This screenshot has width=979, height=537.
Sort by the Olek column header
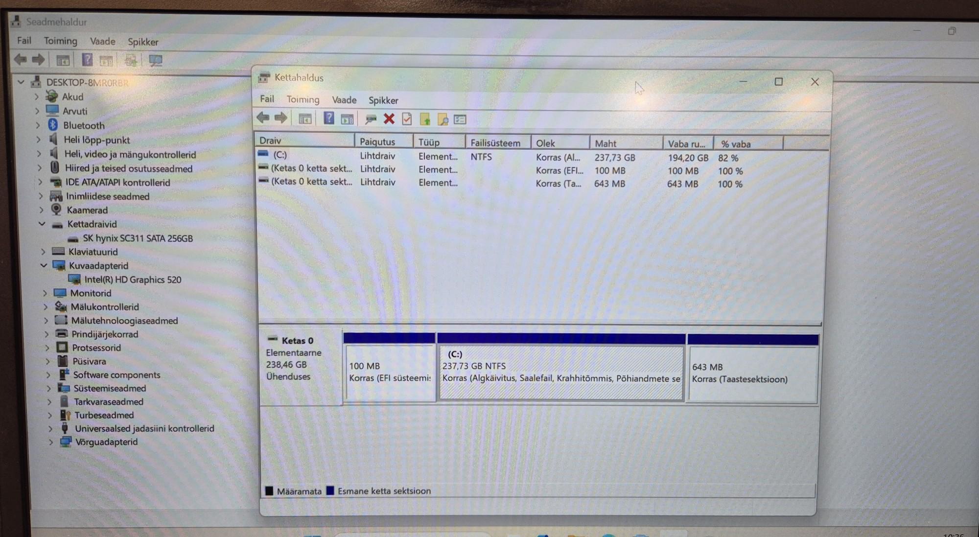(x=560, y=143)
